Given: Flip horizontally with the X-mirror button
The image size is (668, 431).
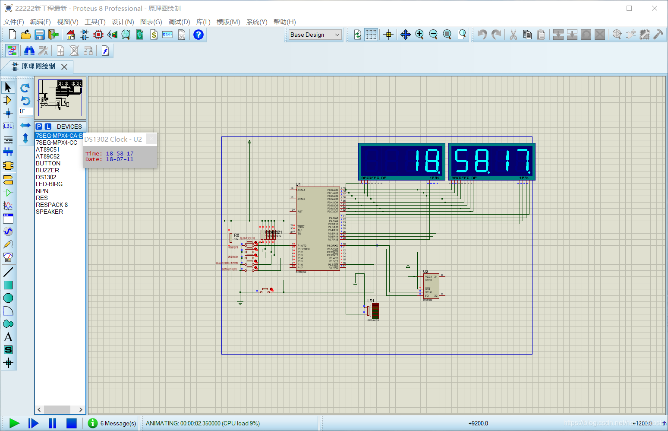Looking at the screenshot, I should [x=25, y=125].
